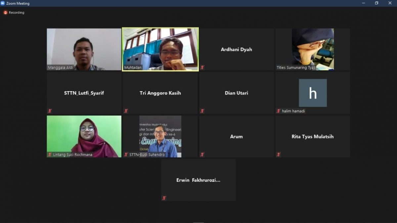Image resolution: width=397 pixels, height=223 pixels.
Task: Click the muted mic icon beside STTN-Budi Suhendro
Action: coord(126,155)
